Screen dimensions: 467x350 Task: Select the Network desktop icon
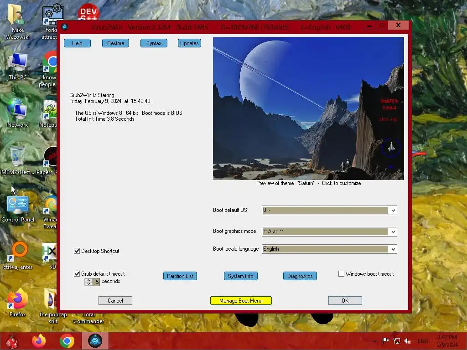click(x=18, y=113)
